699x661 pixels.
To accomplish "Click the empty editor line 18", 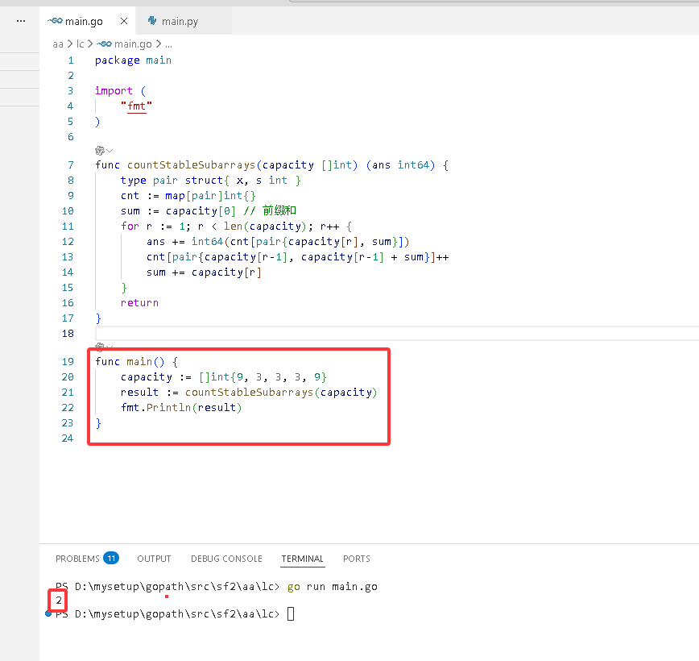I will (397, 334).
